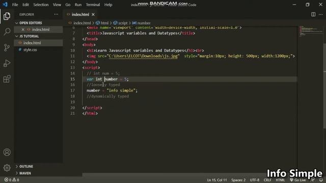
Task: Open the Terminal menu
Action: coord(93,5)
